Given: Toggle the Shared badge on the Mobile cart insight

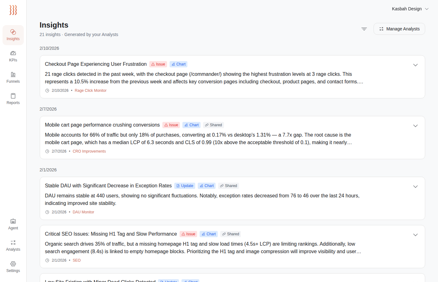Looking at the screenshot, I should point(213,125).
